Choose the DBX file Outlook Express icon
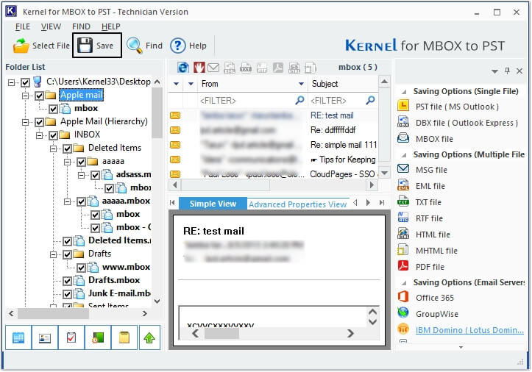The image size is (532, 372). click(403, 122)
